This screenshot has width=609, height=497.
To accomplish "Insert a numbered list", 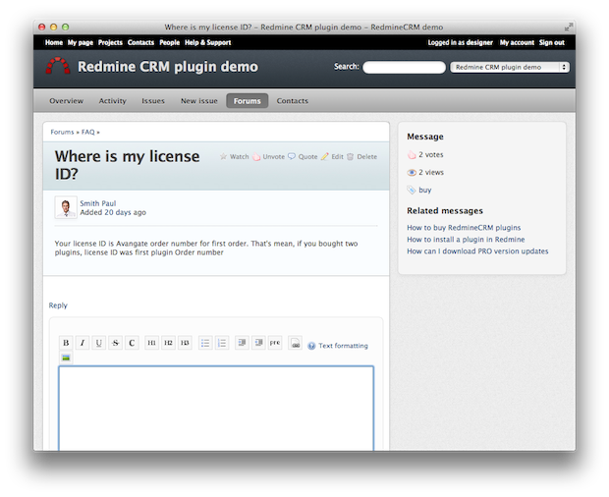I will coord(222,343).
